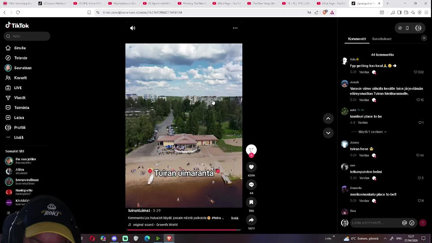Open tuirantuimat creator profile name

coord(139,211)
